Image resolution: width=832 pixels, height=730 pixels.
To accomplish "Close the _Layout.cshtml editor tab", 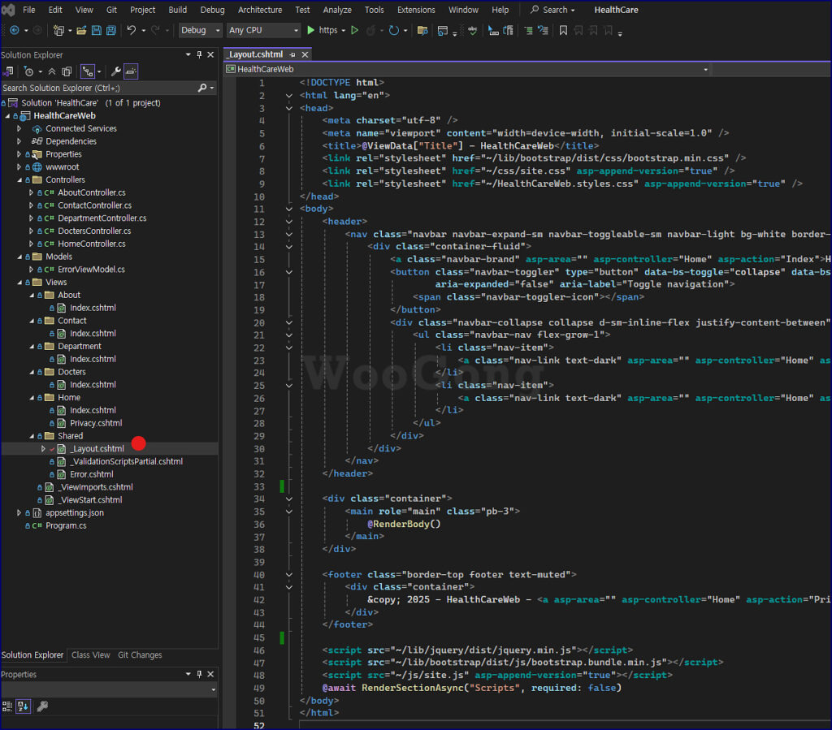I will pyautogui.click(x=305, y=54).
